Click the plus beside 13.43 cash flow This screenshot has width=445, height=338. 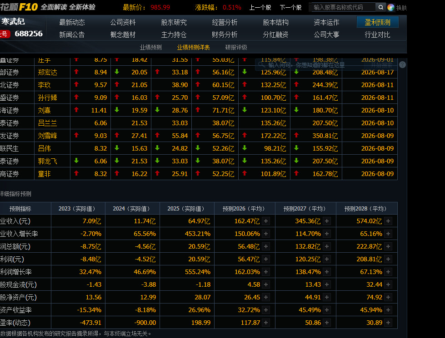pos(327,284)
